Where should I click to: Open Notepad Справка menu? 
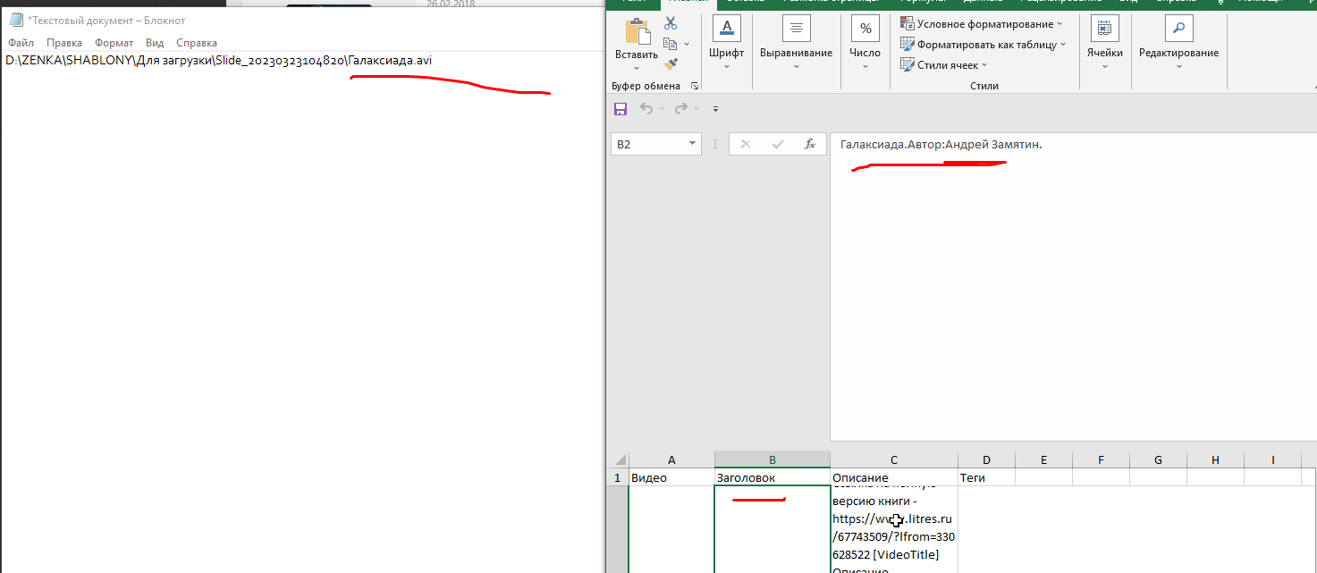coord(197,43)
